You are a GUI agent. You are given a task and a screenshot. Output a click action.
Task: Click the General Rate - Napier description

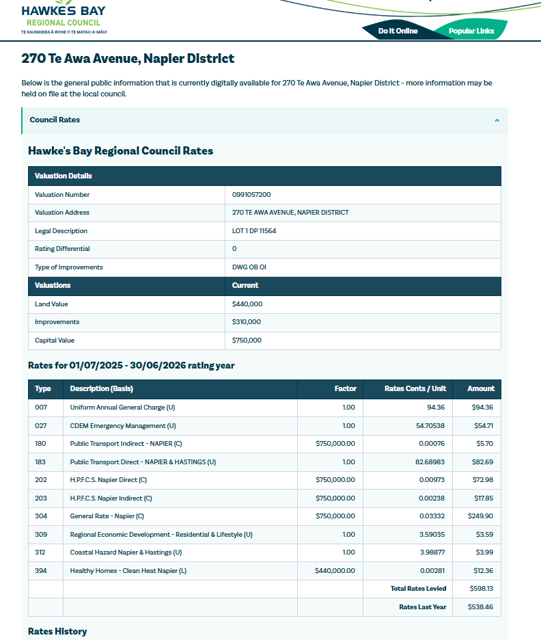click(x=107, y=516)
